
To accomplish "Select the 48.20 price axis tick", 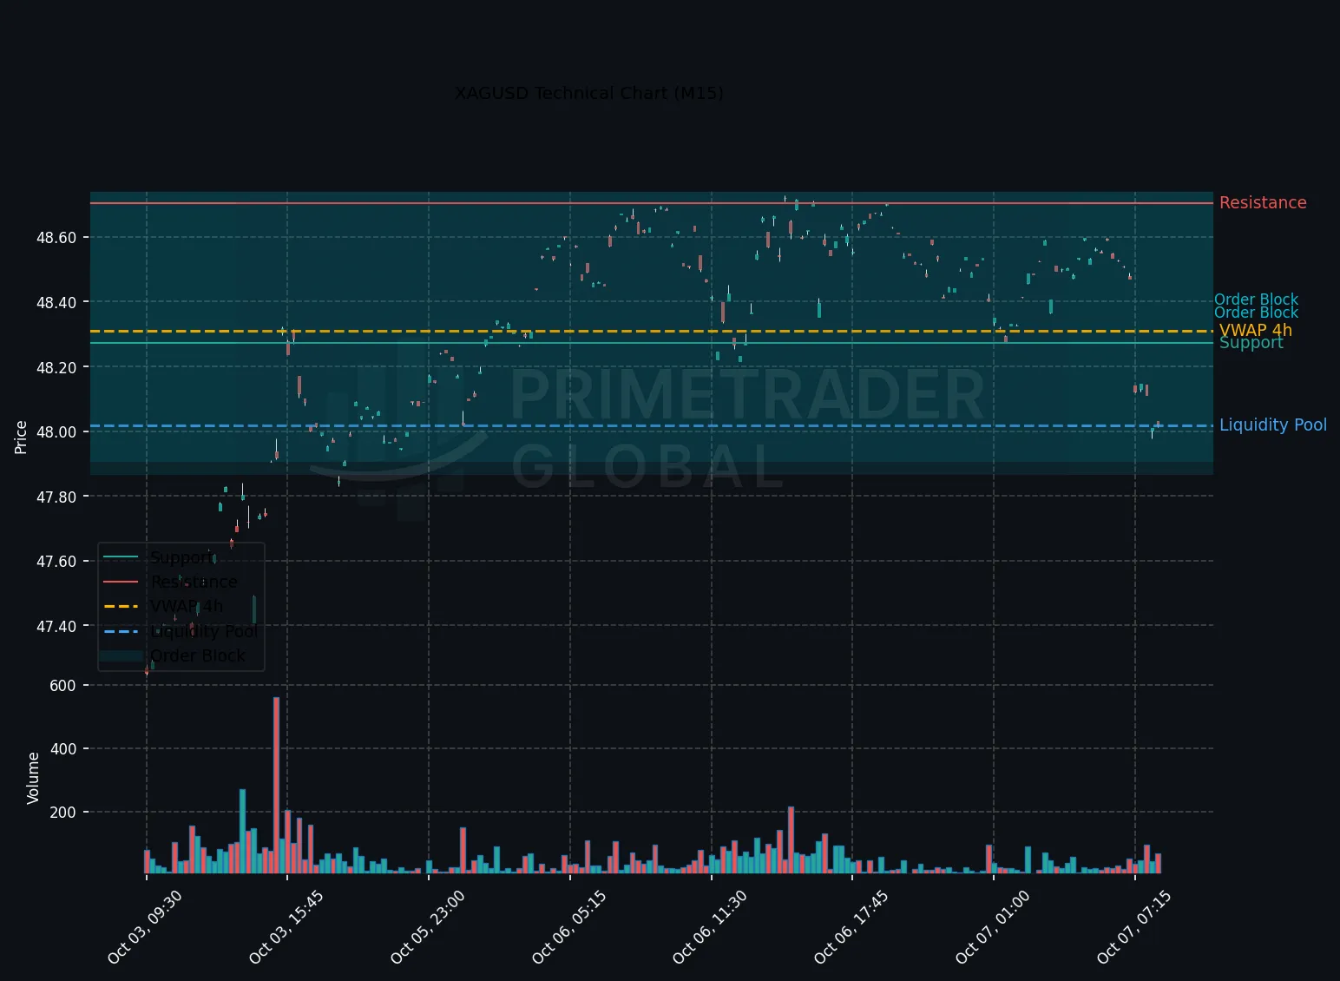I will [56, 367].
